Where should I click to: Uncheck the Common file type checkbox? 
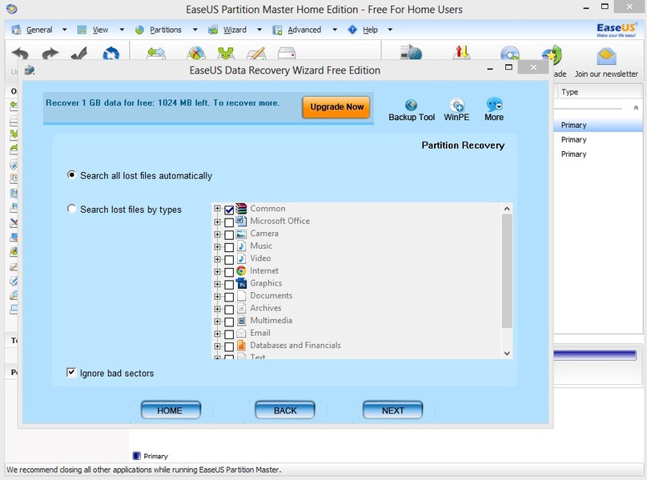229,210
